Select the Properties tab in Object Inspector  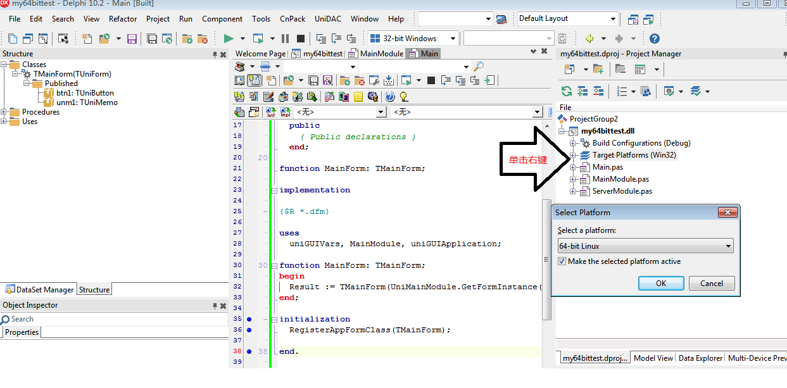[22, 332]
